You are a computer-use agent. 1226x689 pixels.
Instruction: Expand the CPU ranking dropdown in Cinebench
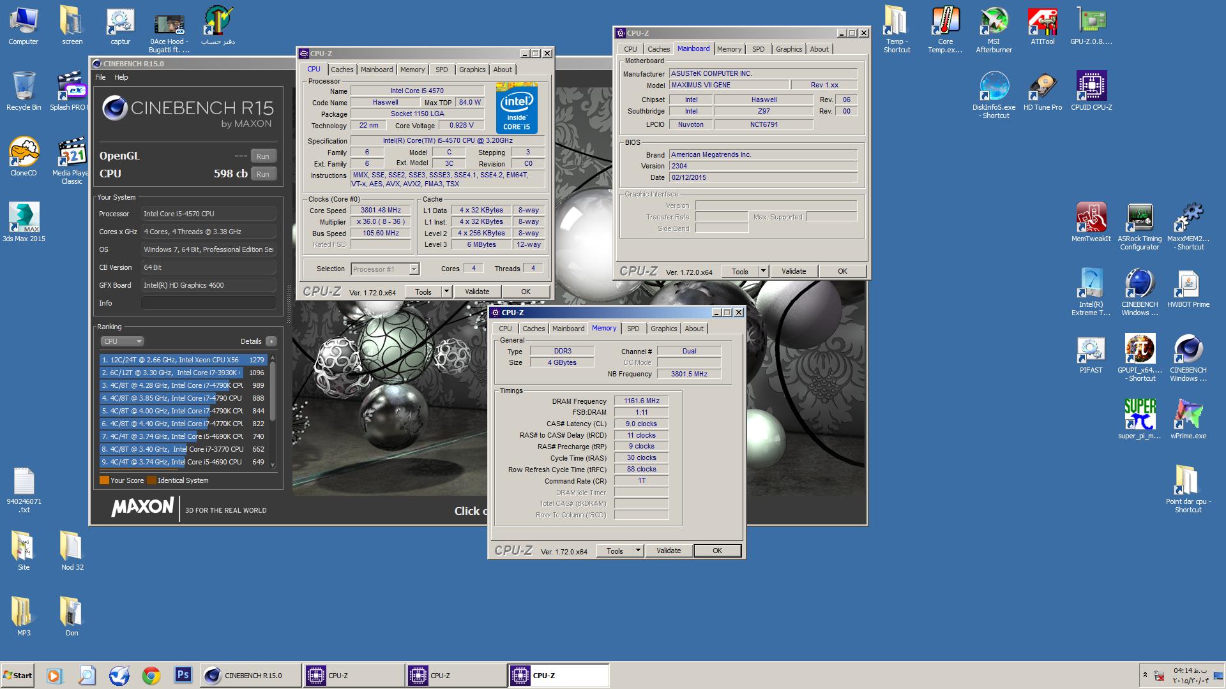click(x=123, y=341)
